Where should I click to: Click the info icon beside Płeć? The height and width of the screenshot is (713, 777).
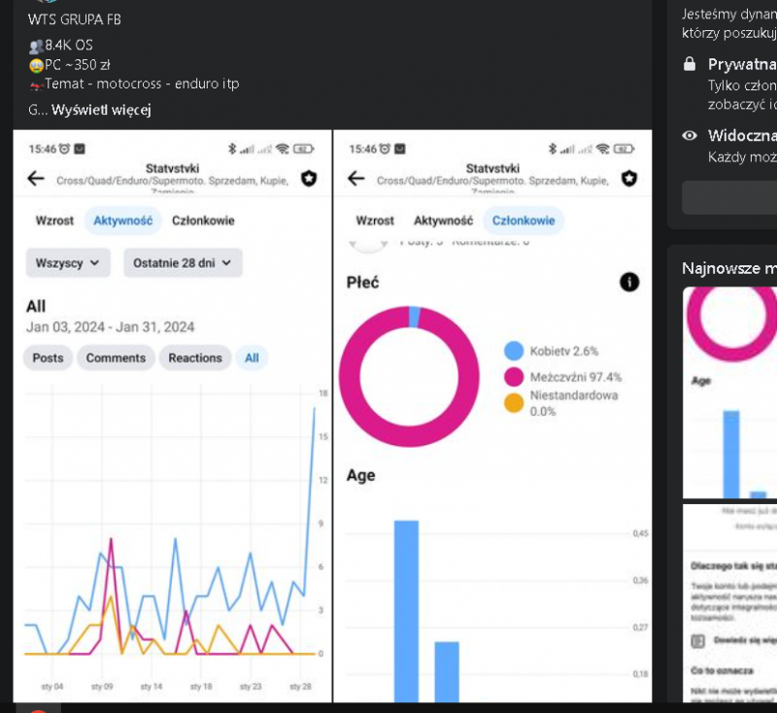pyautogui.click(x=629, y=282)
